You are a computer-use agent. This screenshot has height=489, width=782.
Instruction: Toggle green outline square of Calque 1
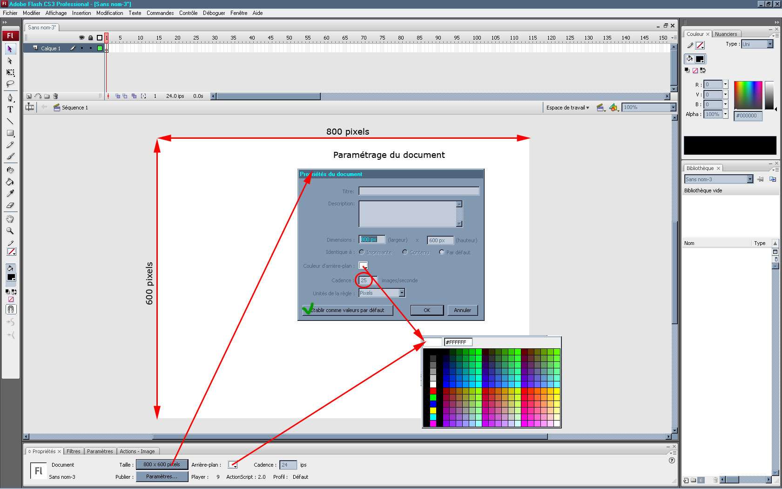click(100, 48)
